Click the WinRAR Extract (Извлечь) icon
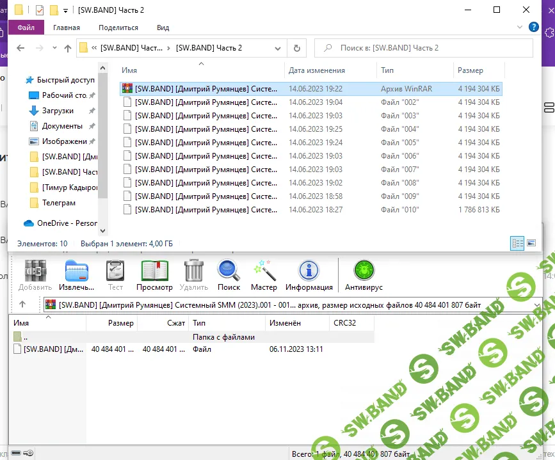555x460 pixels. (x=76, y=275)
